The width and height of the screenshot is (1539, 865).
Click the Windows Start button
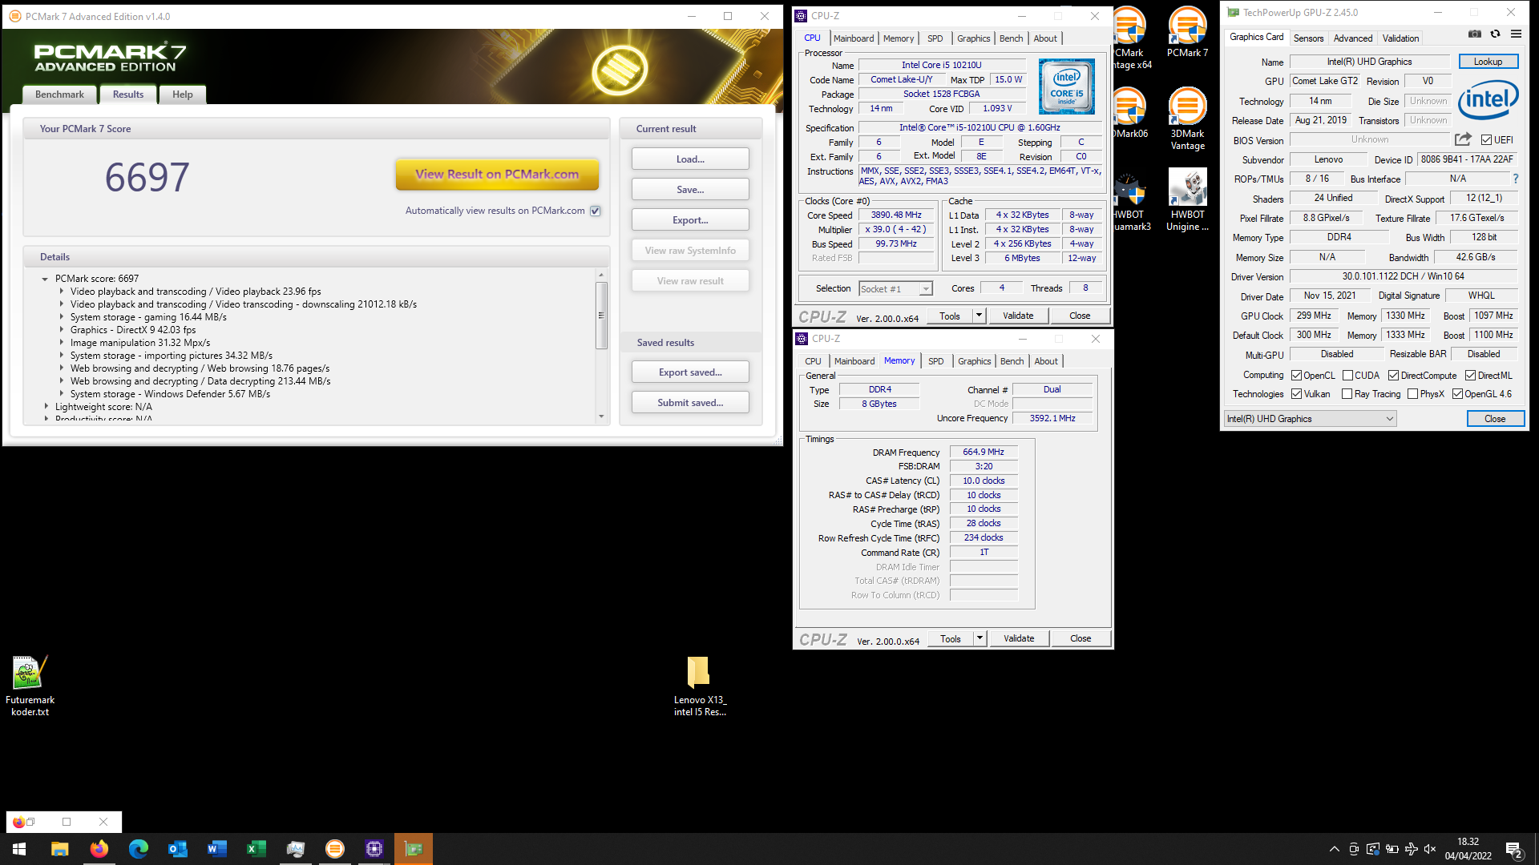coord(19,849)
